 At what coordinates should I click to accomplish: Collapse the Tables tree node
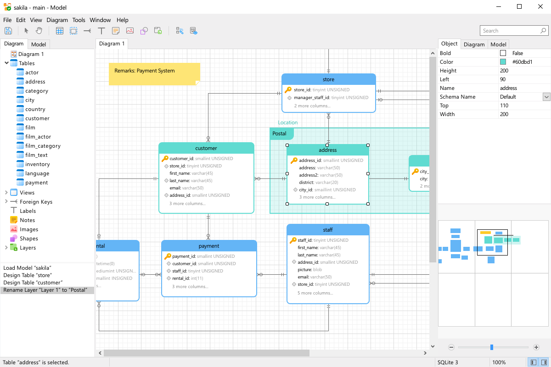6,63
